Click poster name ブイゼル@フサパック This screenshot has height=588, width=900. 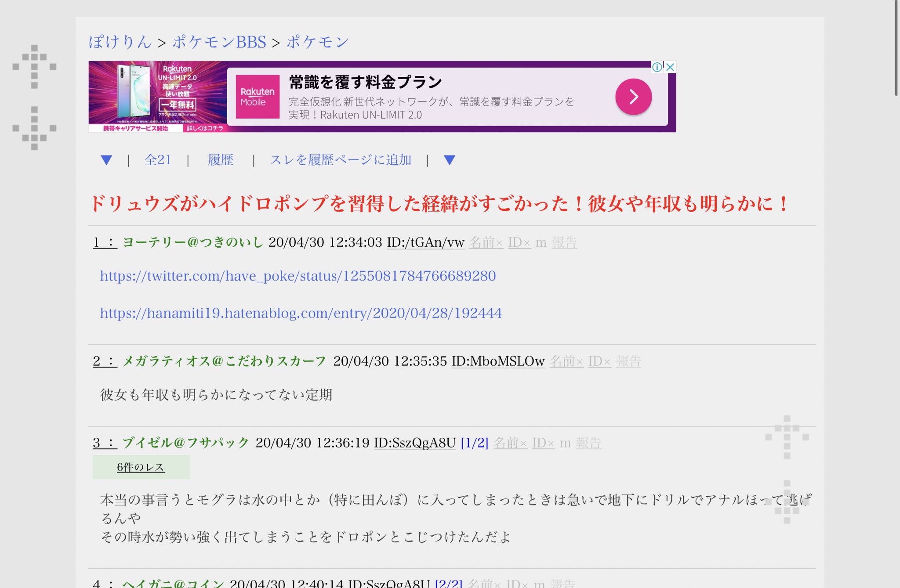coord(185,443)
